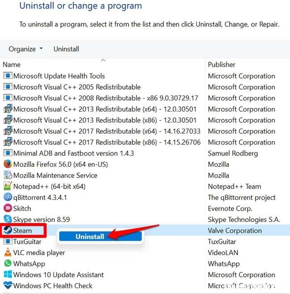Click the TuxGuitar icon
The image size is (290, 294).
[x=8, y=241]
